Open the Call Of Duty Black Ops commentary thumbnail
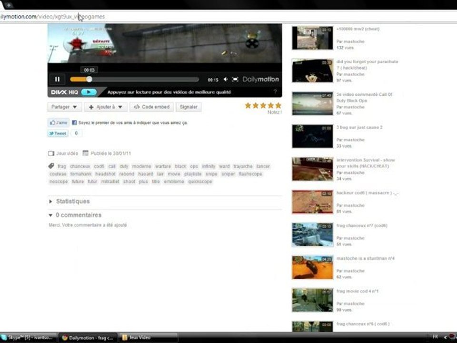The width and height of the screenshot is (457, 343). (312, 103)
